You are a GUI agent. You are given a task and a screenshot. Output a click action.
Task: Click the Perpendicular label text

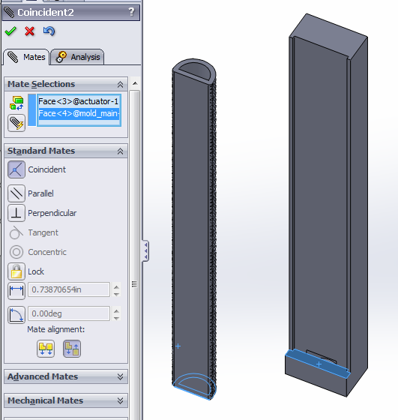pyautogui.click(x=52, y=213)
